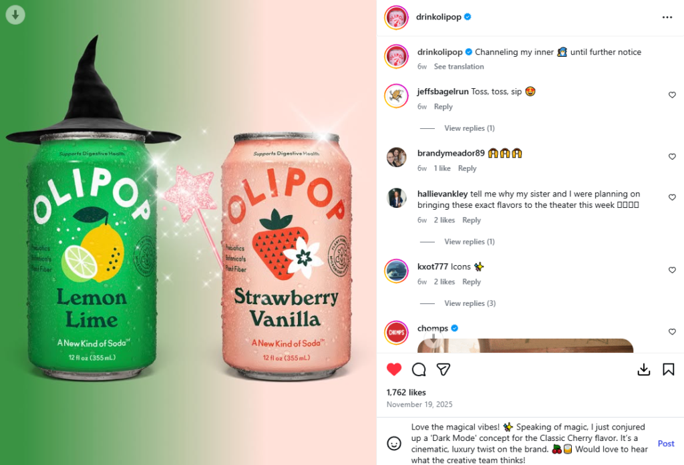
Task: Save the post with the bookmark icon
Action: coord(668,369)
